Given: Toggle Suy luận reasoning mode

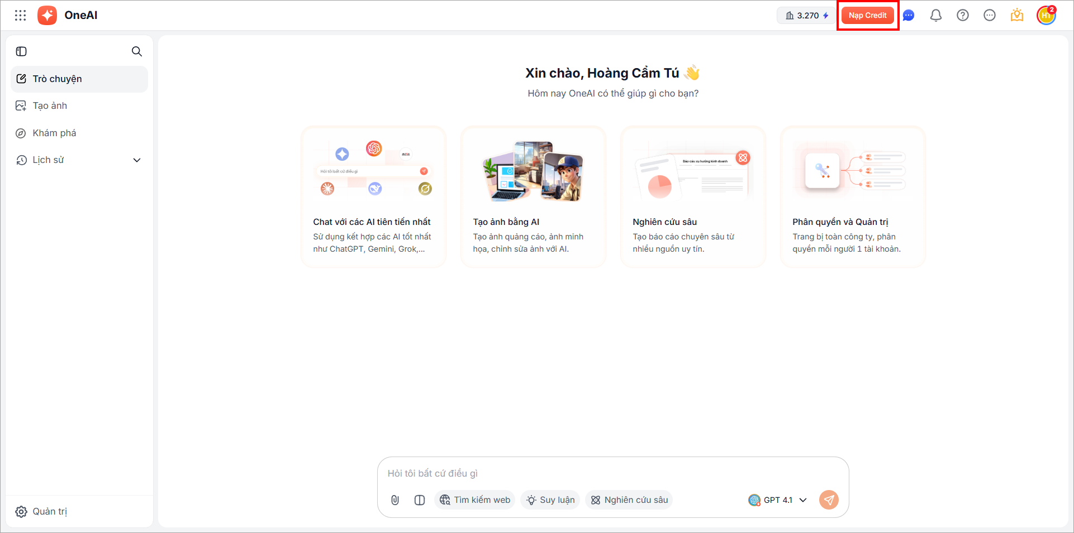Looking at the screenshot, I should pos(550,500).
